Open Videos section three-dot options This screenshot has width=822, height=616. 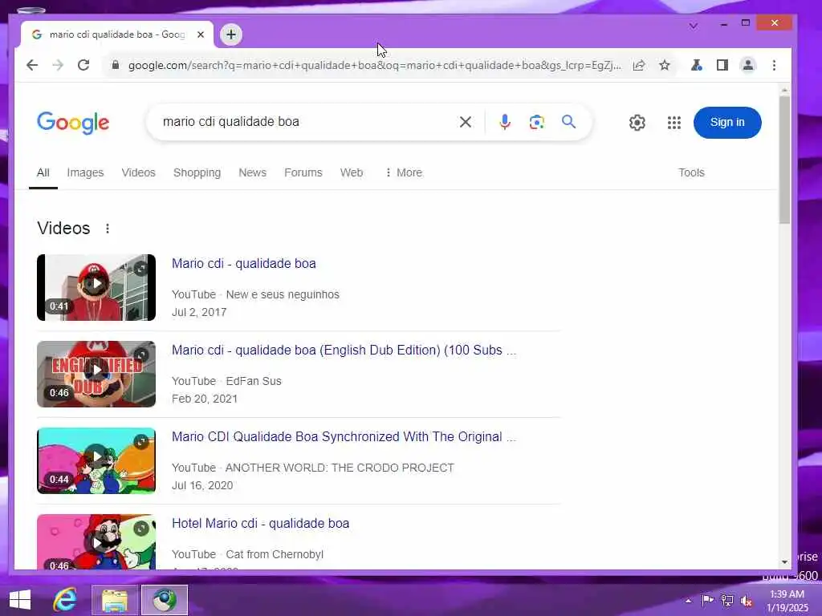tap(108, 229)
